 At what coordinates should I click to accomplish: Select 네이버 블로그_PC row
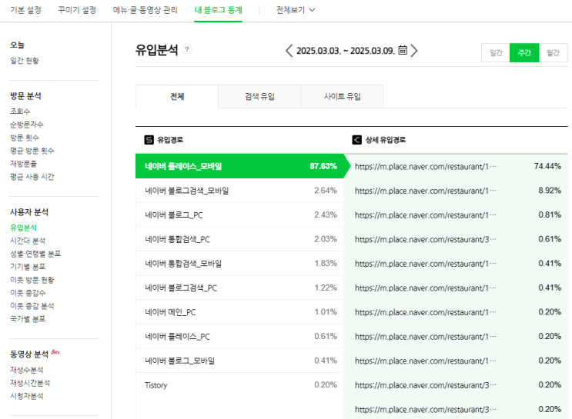point(239,215)
